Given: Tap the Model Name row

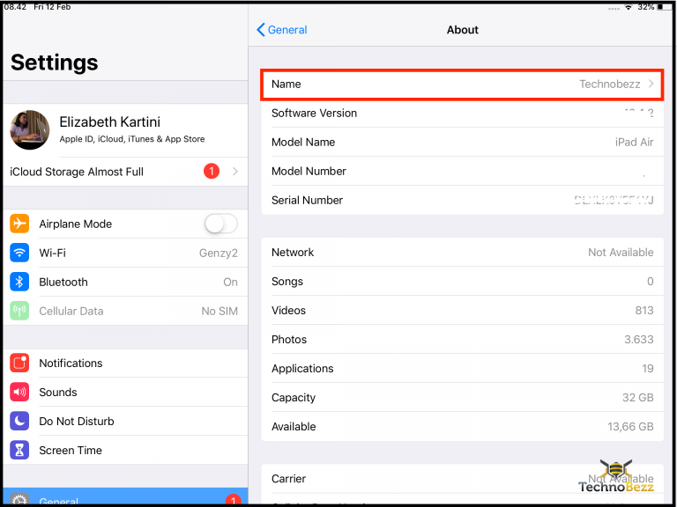Looking at the screenshot, I should [463, 142].
